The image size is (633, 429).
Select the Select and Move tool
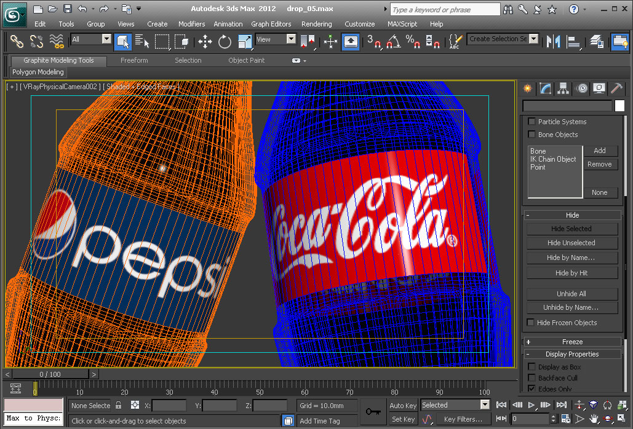[x=205, y=41]
